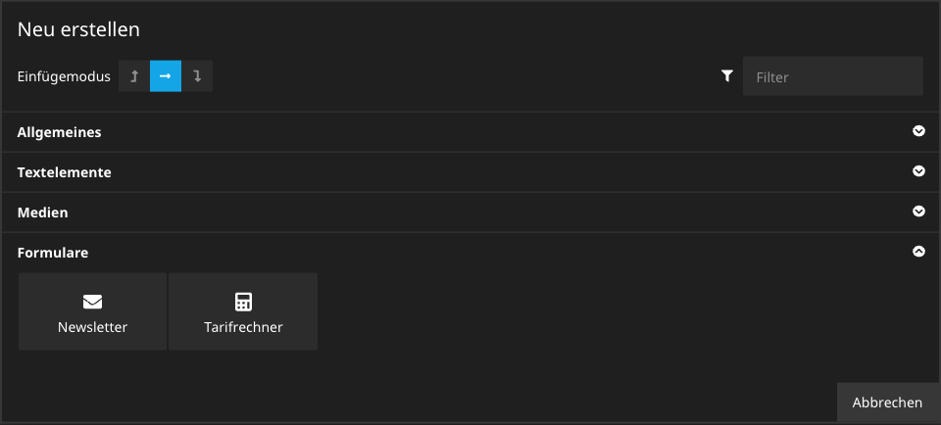Expand the Allgemeines chevron
The width and height of the screenshot is (941, 425).
click(918, 131)
